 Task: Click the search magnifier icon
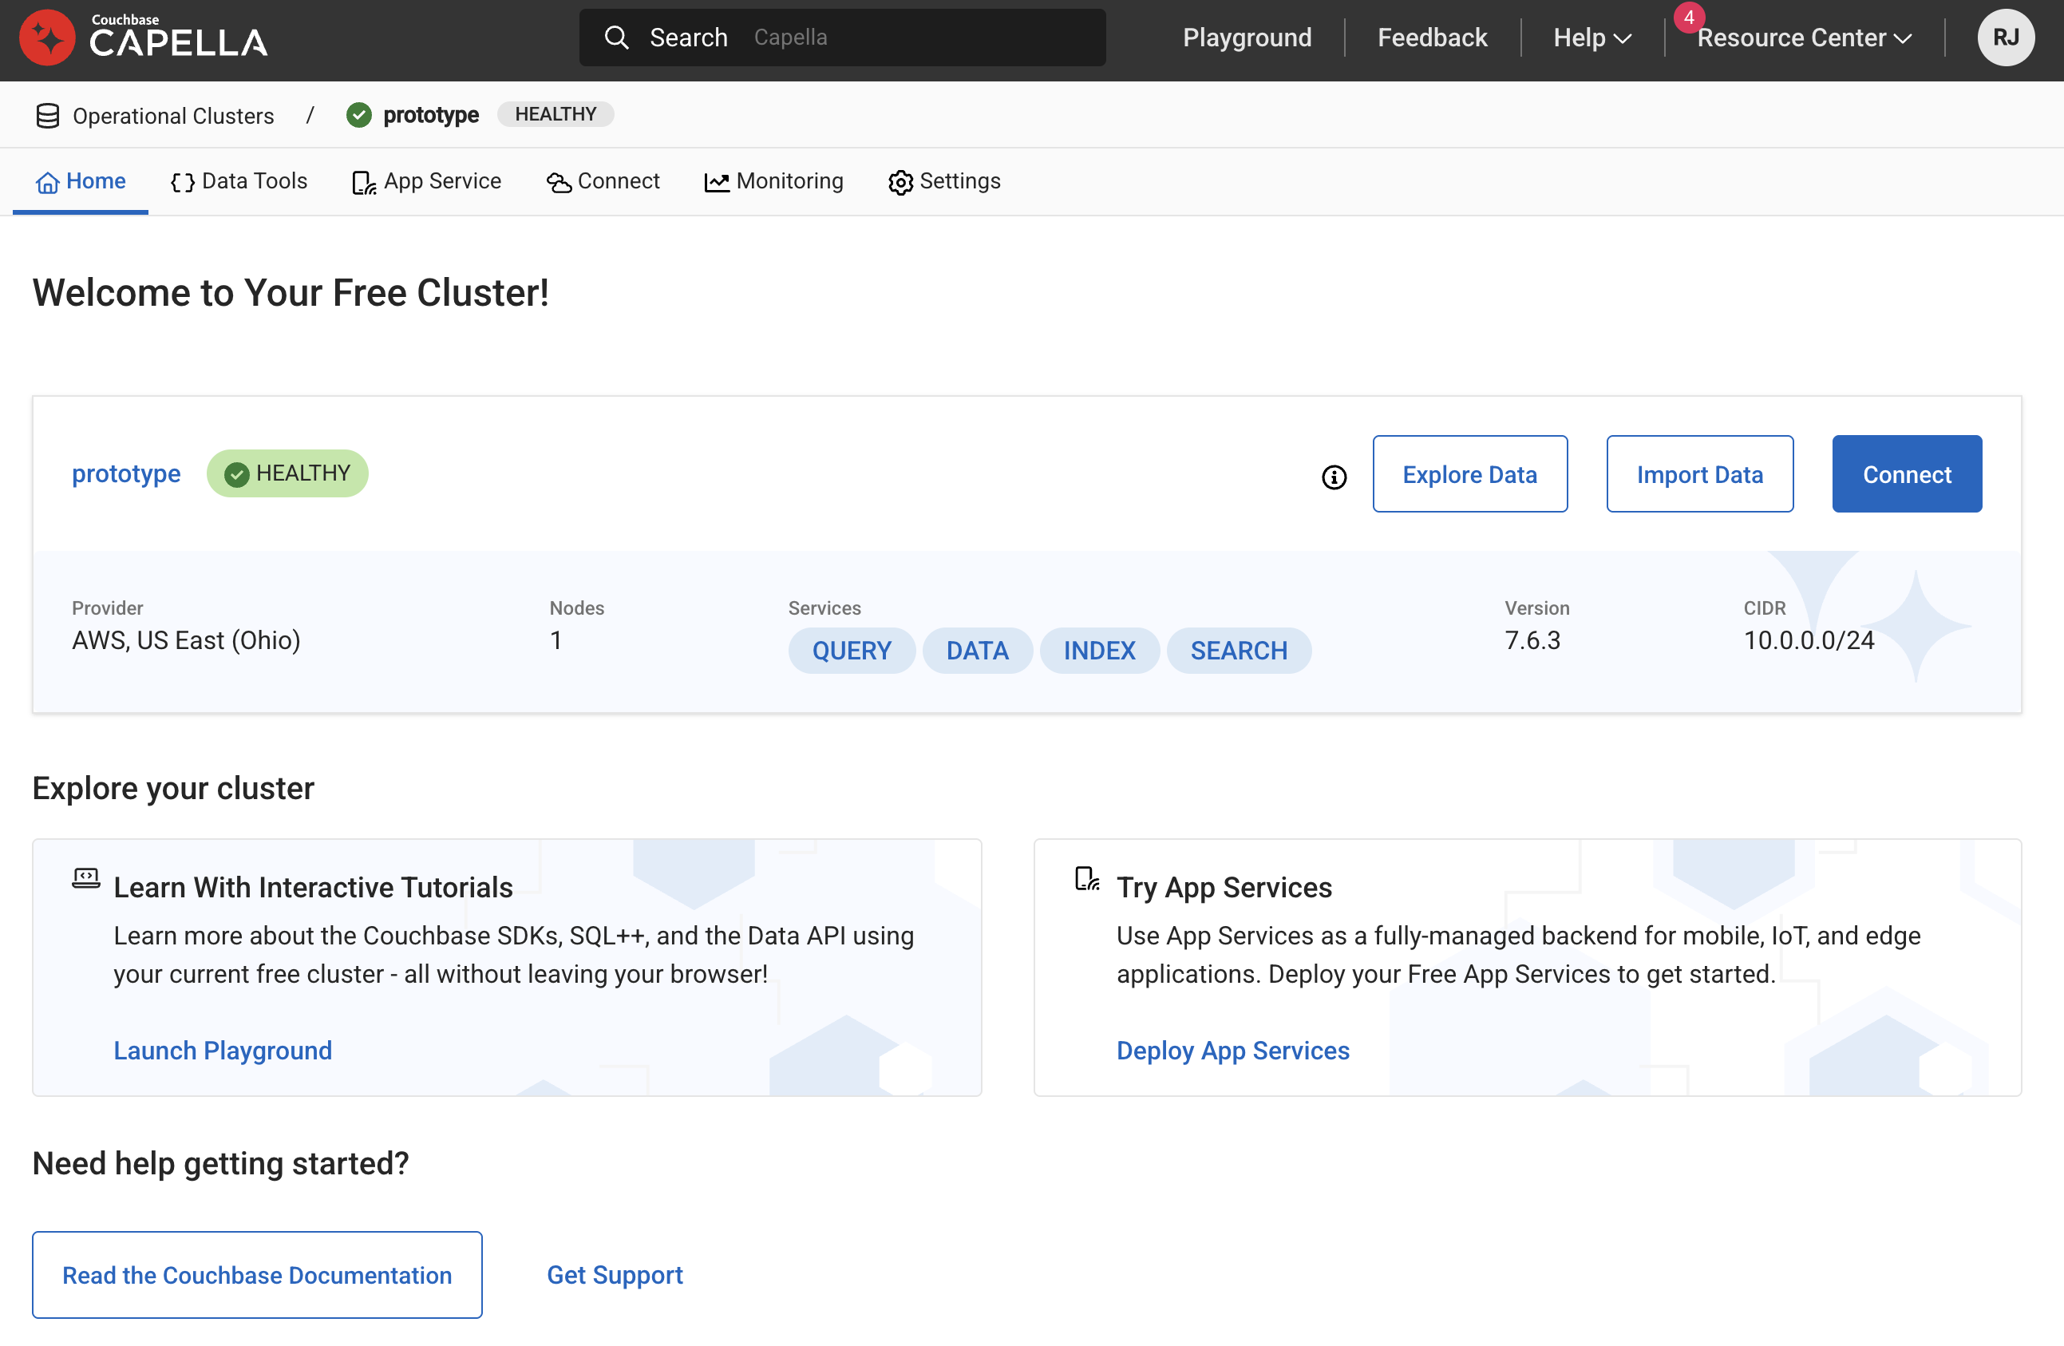pyautogui.click(x=615, y=38)
